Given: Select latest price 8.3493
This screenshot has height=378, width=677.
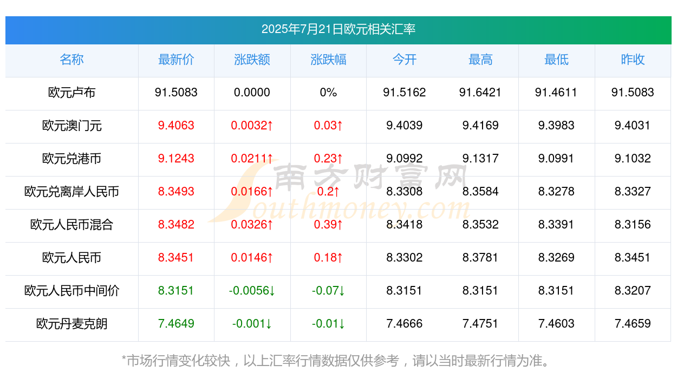Looking at the screenshot, I should pos(176,192).
